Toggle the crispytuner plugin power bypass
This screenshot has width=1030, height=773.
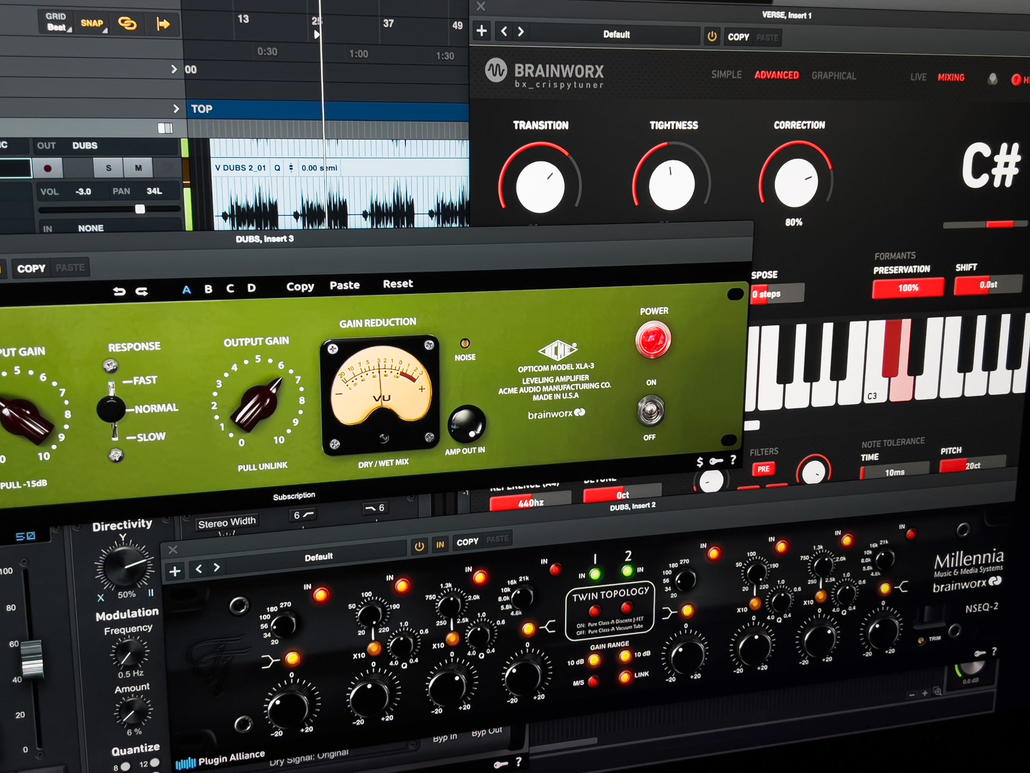[712, 37]
